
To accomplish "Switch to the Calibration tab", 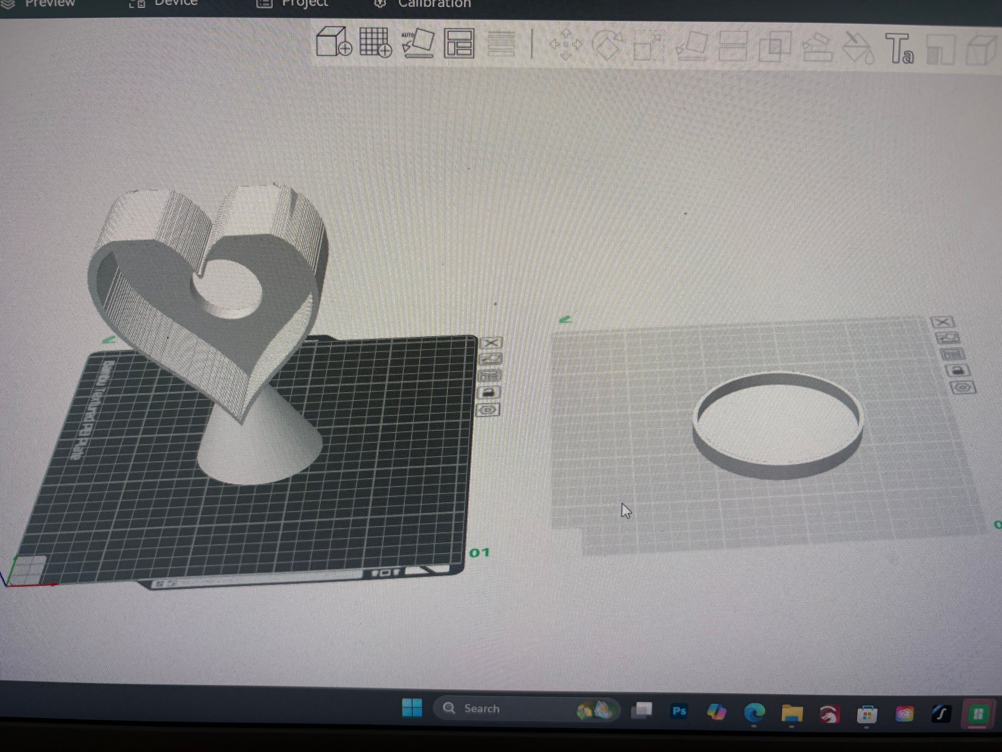I will 423,4.
